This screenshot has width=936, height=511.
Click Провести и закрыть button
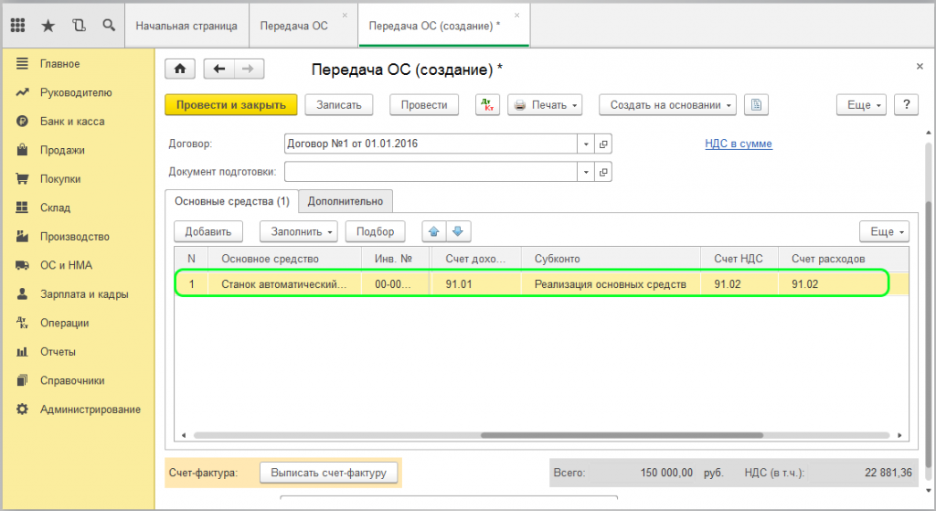point(231,105)
